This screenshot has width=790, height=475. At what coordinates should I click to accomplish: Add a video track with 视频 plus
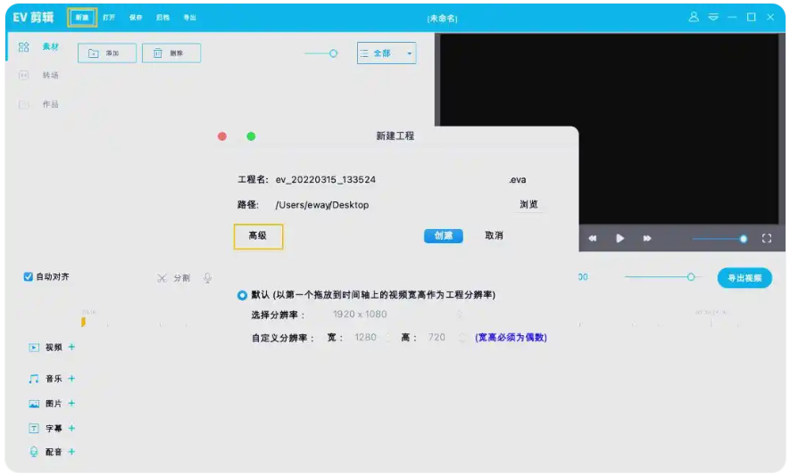(71, 347)
